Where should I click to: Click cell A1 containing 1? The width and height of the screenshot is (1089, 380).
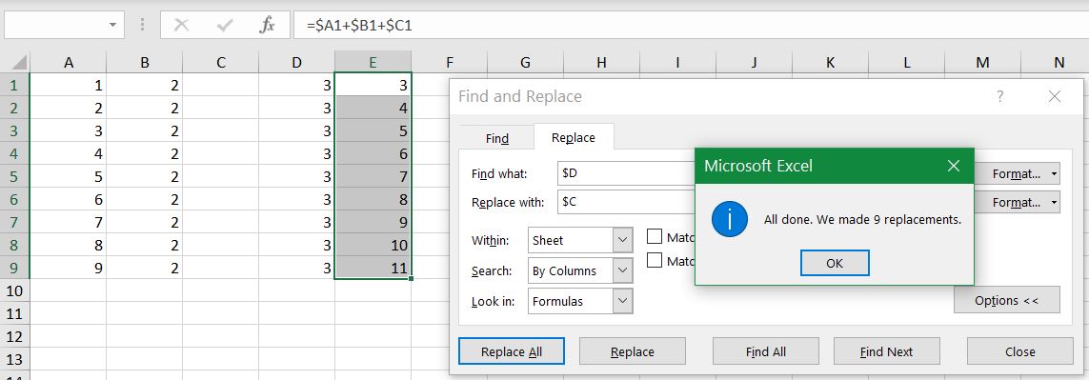[68, 86]
